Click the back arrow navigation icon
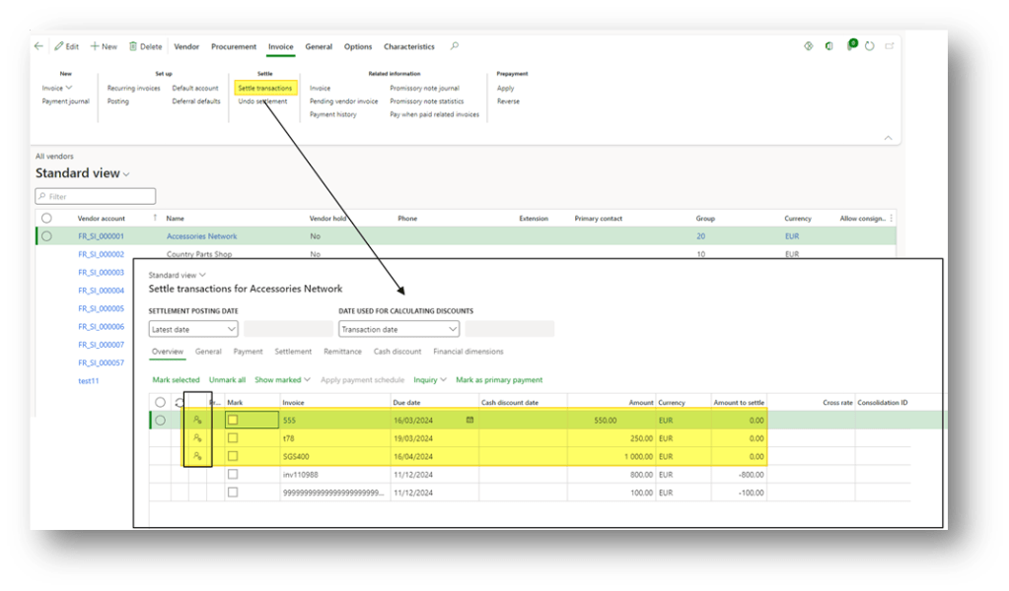 [39, 46]
